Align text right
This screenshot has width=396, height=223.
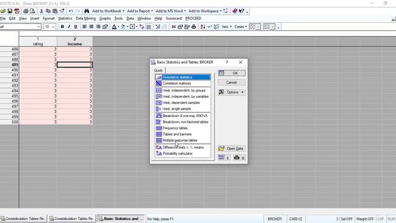pos(98,27)
